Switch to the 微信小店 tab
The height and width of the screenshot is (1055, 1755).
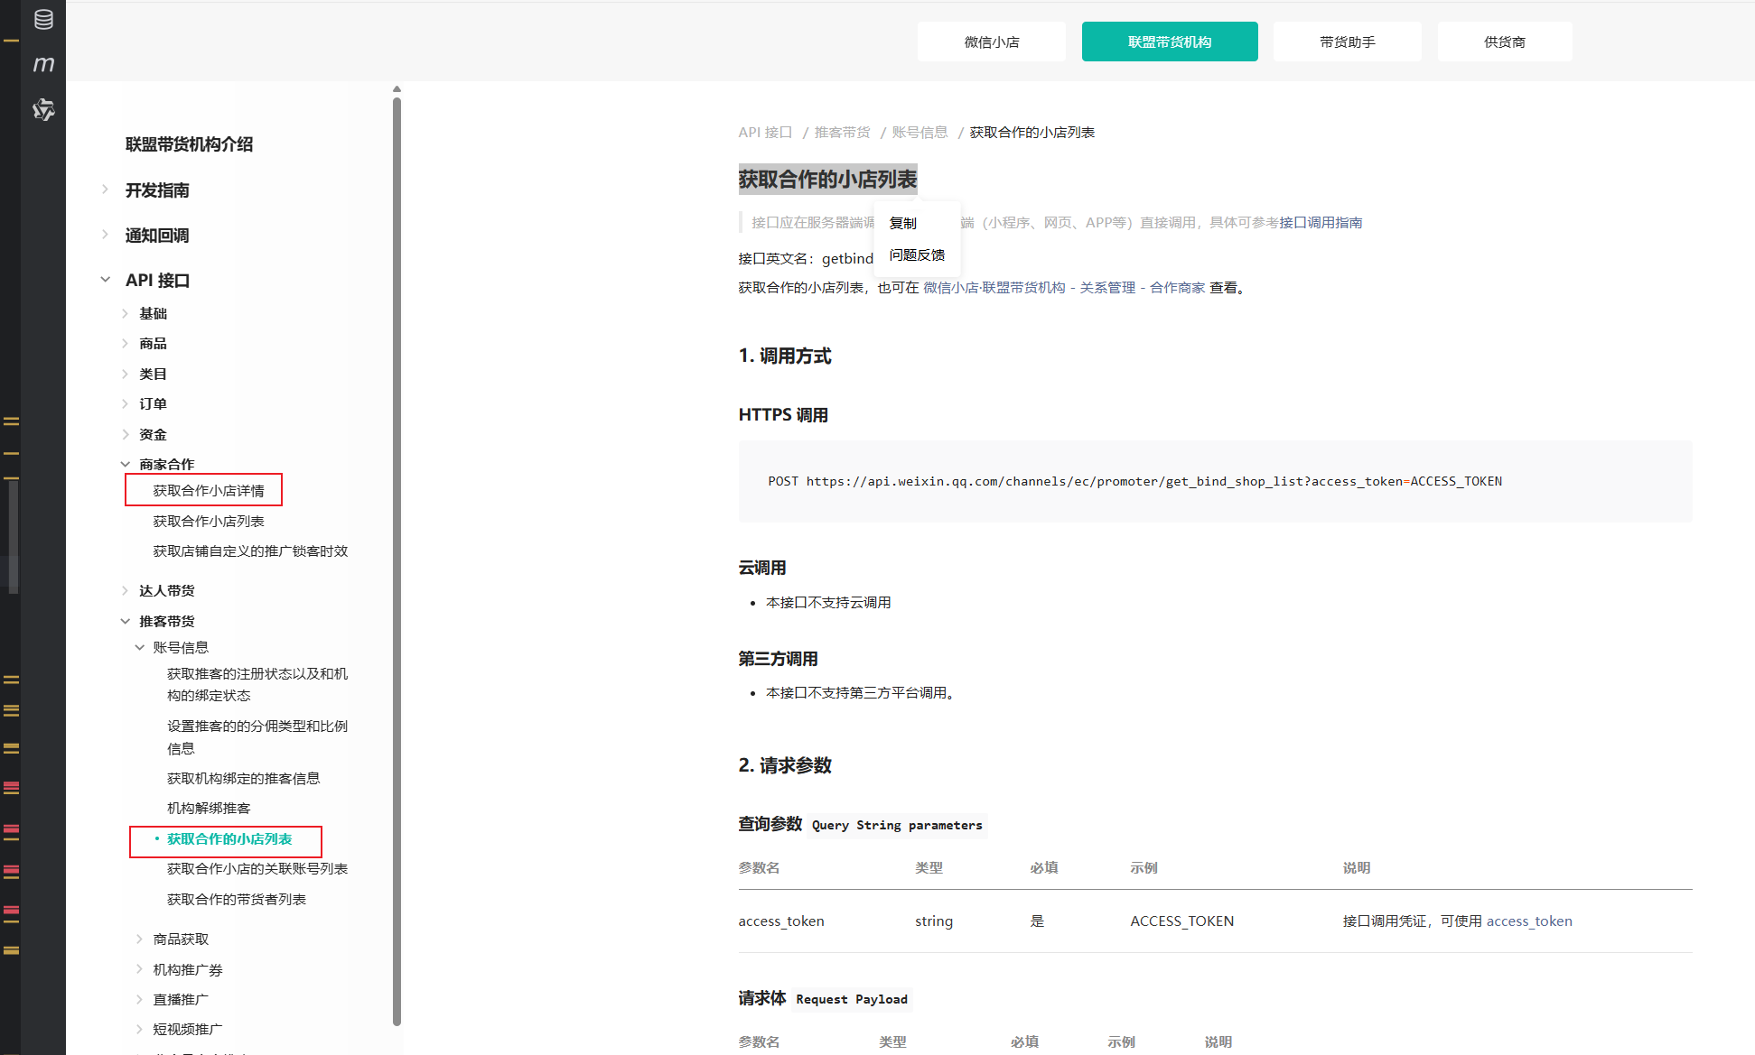(x=991, y=42)
